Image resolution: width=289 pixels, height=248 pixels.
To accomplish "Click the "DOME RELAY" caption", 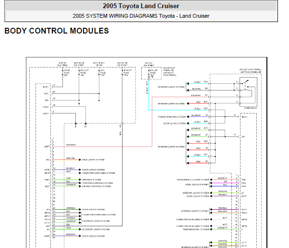I will 251,108.
